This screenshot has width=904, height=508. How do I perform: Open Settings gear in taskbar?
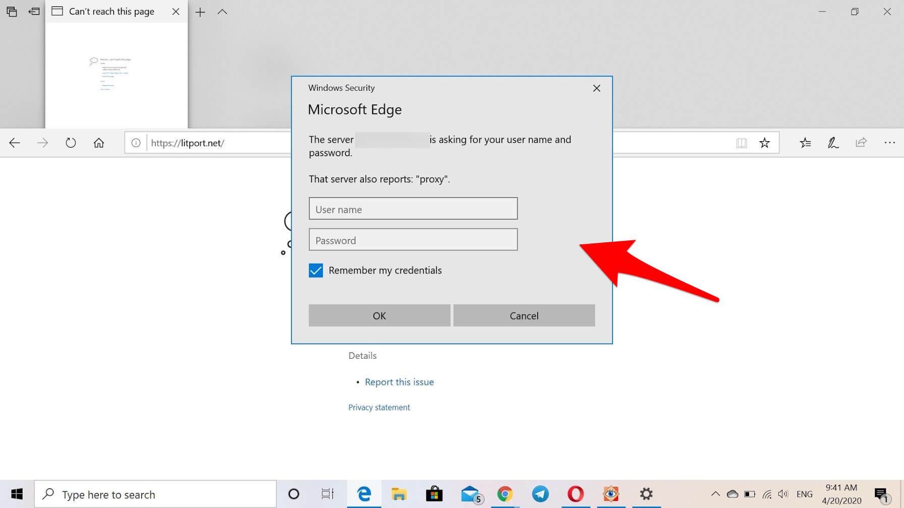click(x=646, y=494)
